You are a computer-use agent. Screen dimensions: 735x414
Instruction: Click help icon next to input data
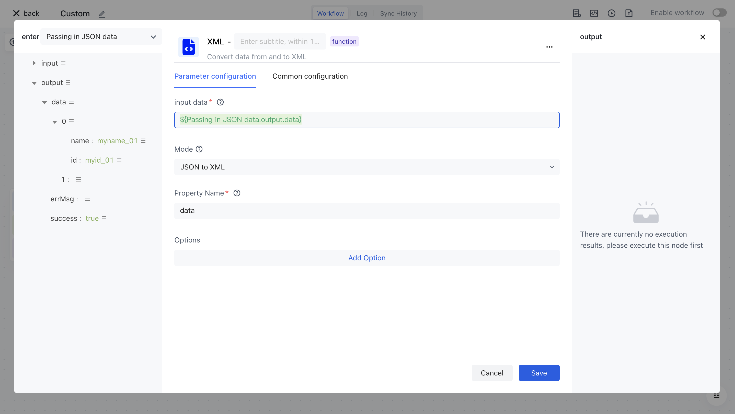click(x=220, y=102)
